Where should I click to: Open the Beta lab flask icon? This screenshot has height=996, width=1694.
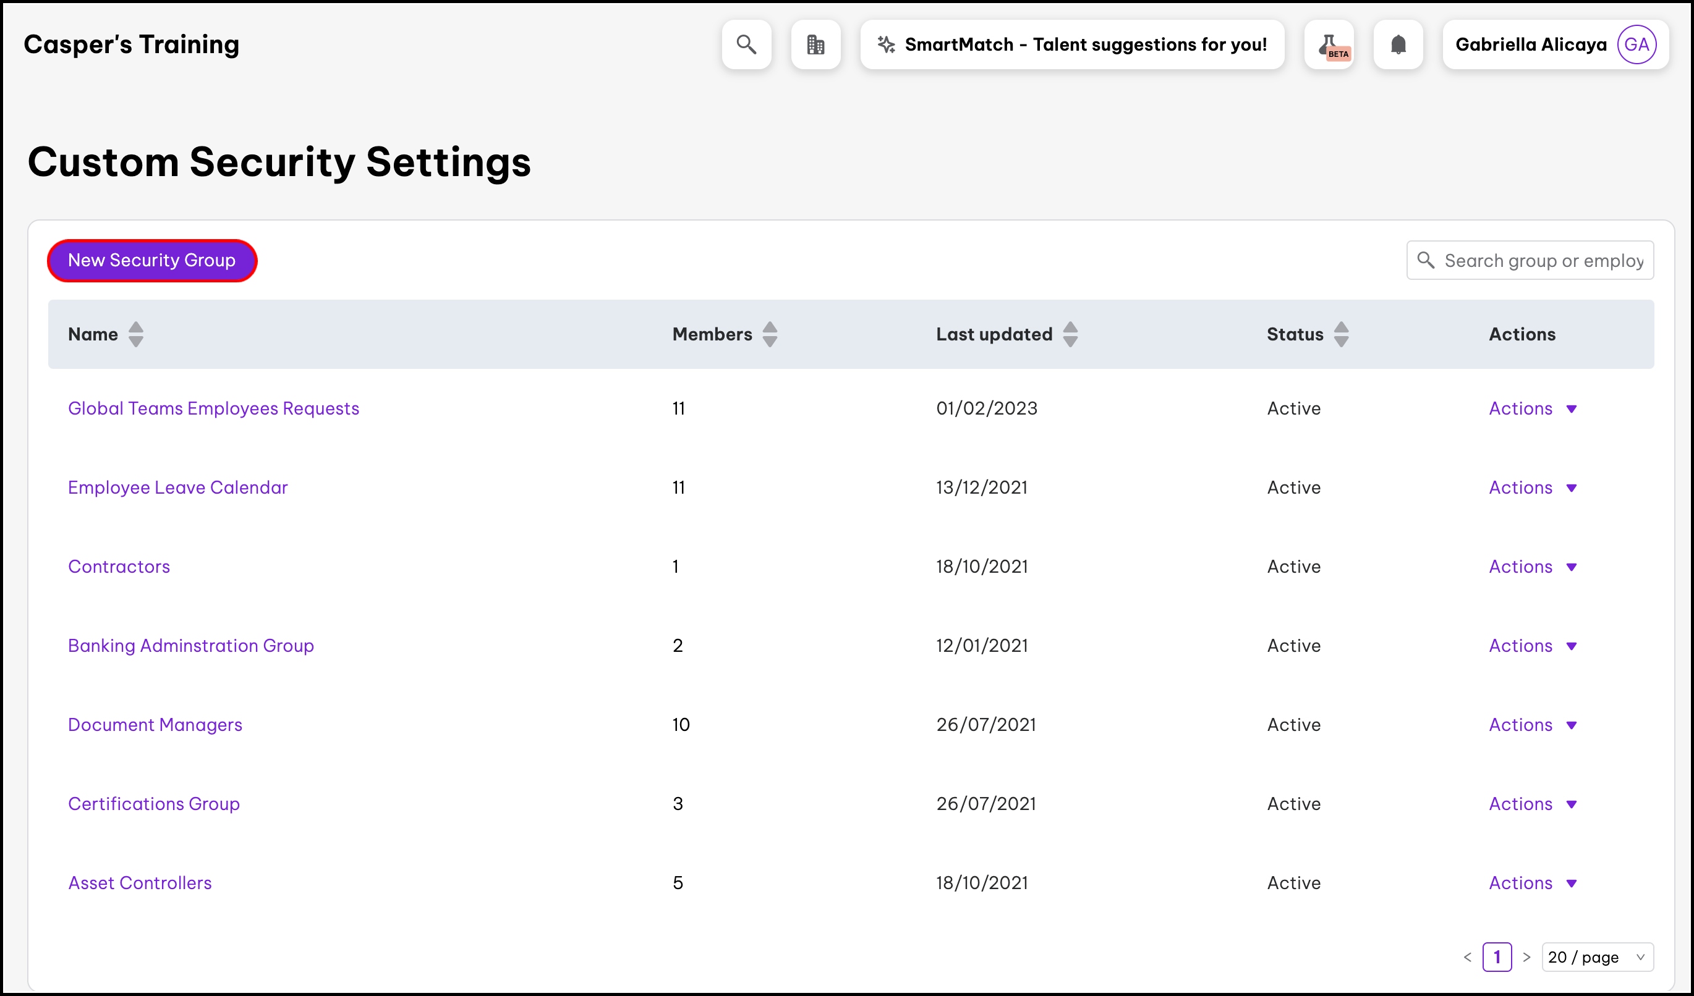tap(1329, 44)
